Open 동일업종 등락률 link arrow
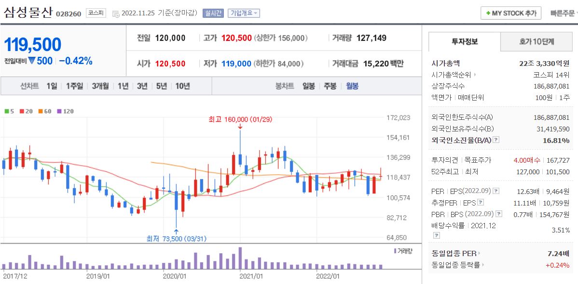 point(483,265)
